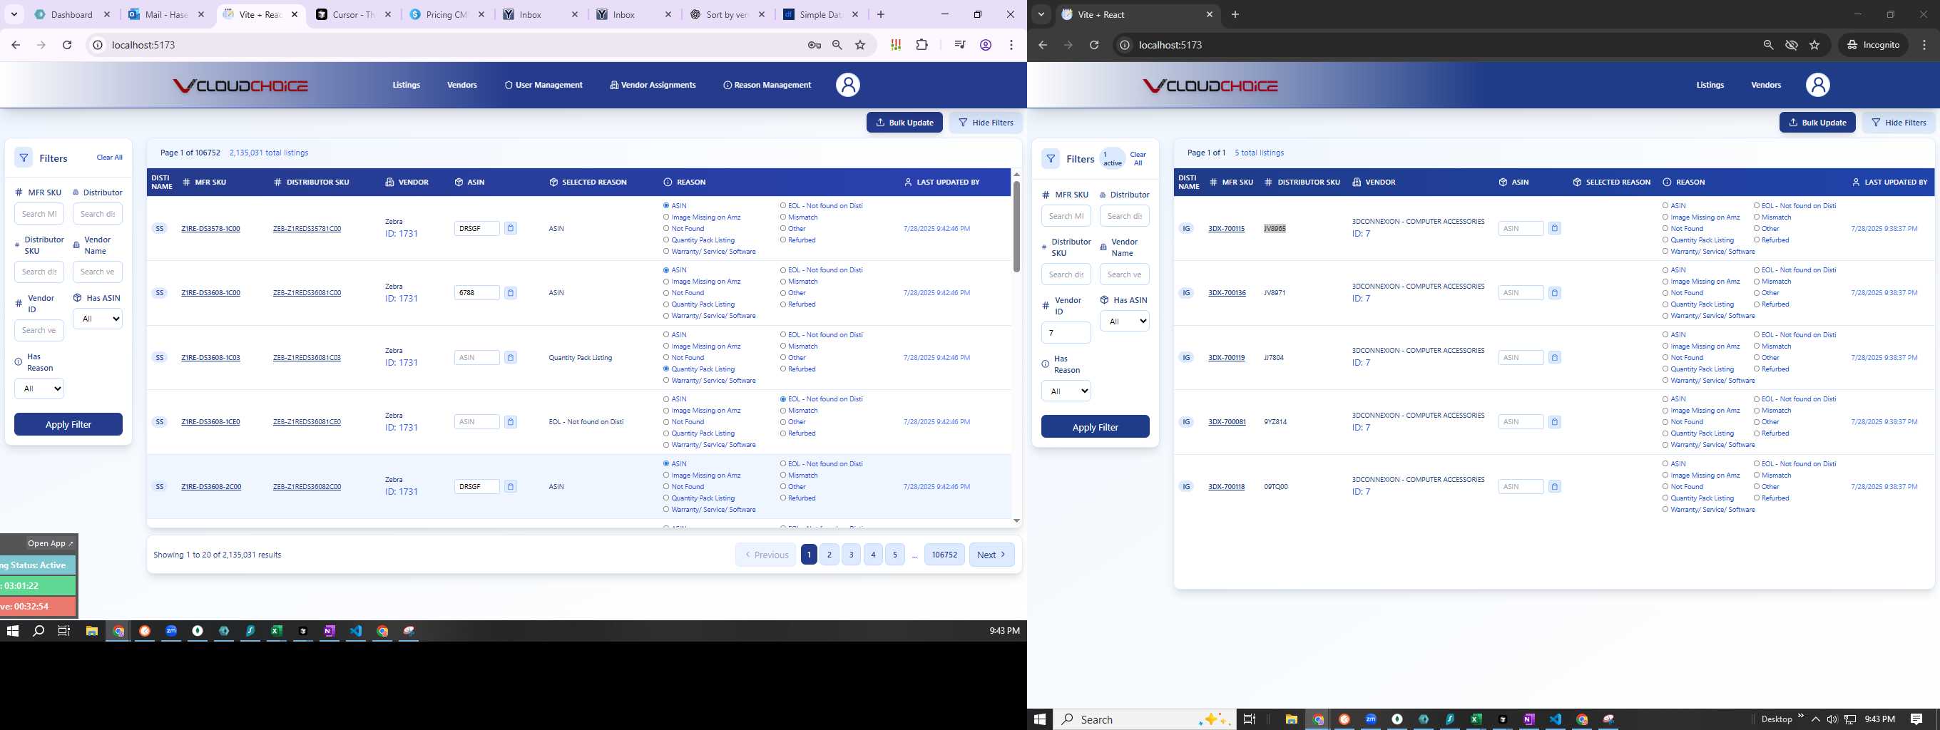The image size is (1940, 730).
Task: Click clipboard icon in row 3DX-700115
Action: point(1554,228)
